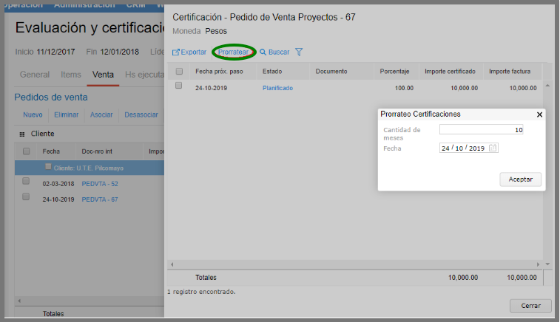Click Asociar in Pedidos de venta
The image size is (560, 322).
point(101,114)
